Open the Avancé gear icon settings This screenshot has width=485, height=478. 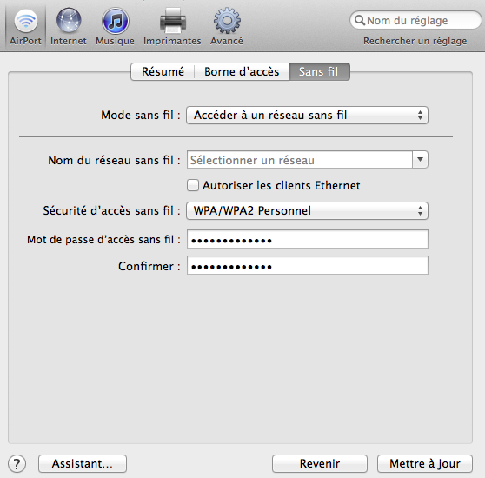pos(227,21)
